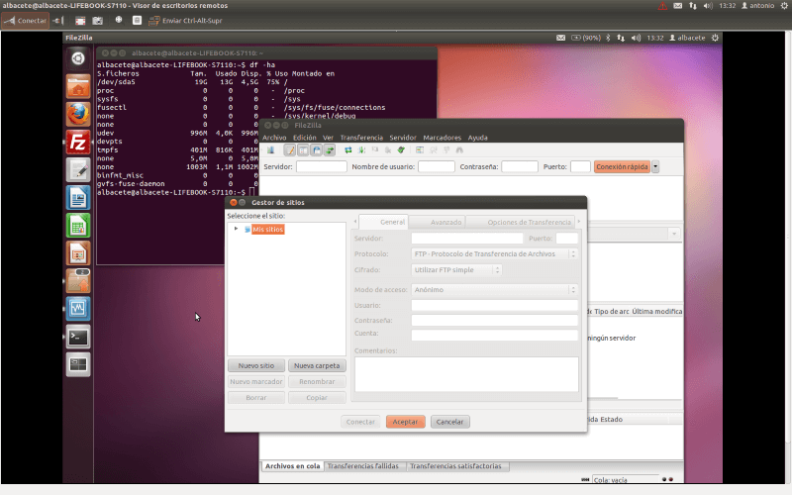Image resolution: width=792 pixels, height=495 pixels.
Task: Open the Home folder from the launcher
Action: click(x=78, y=87)
